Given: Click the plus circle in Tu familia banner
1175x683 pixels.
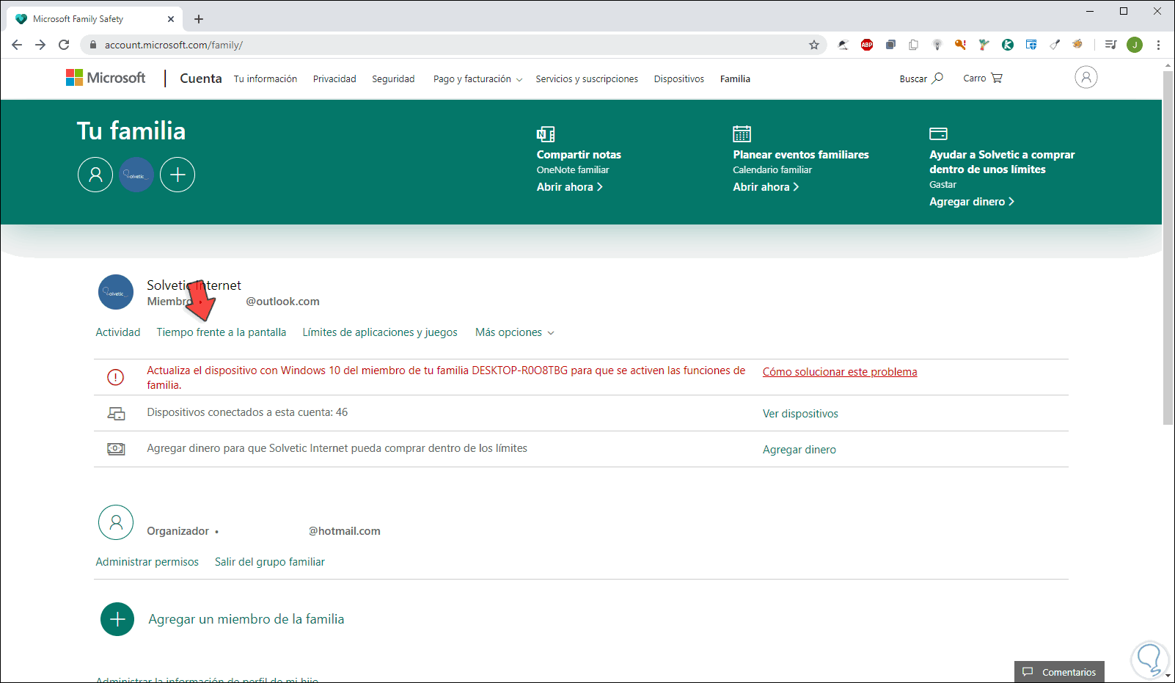Looking at the screenshot, I should click(177, 175).
